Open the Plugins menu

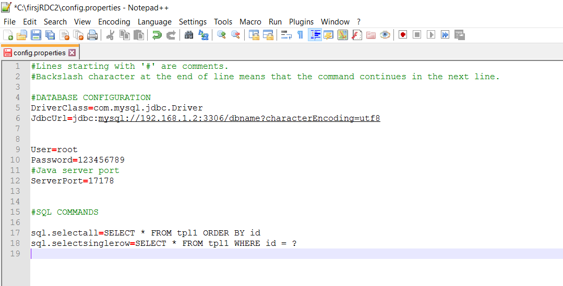301,22
